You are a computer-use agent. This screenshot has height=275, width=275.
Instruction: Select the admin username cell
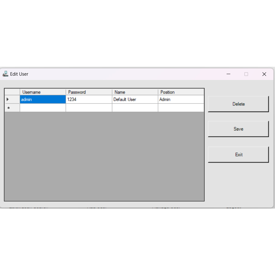click(x=43, y=100)
